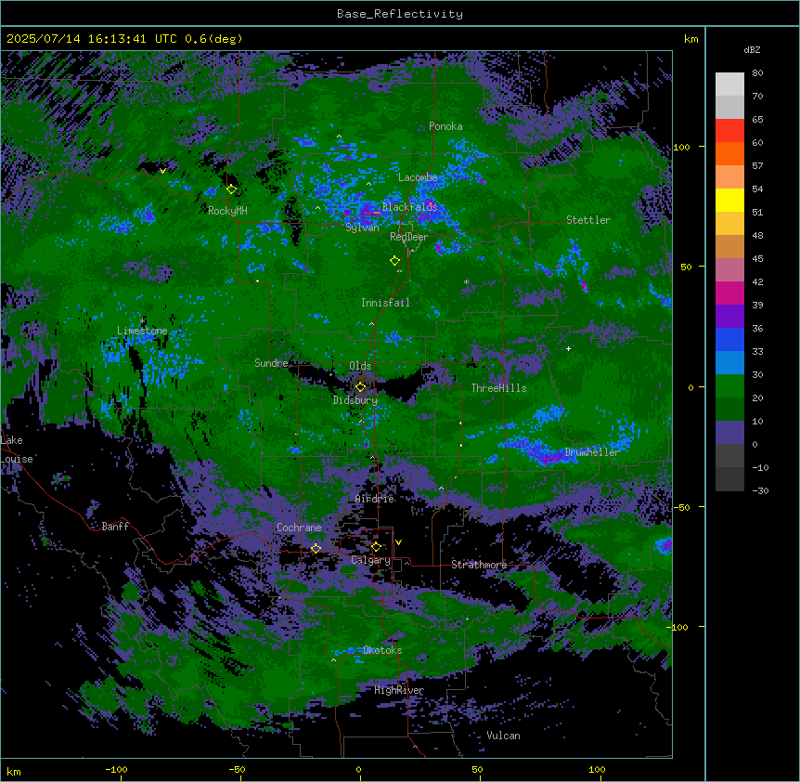Click the -50 tick on the right axis
The width and height of the screenshot is (800, 782).
click(x=681, y=507)
